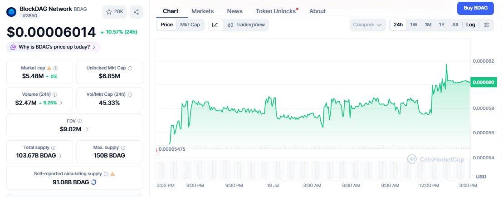Image resolution: width=503 pixels, height=197 pixels.
Task: Open the Token Unlocks tab
Action: pos(276,11)
